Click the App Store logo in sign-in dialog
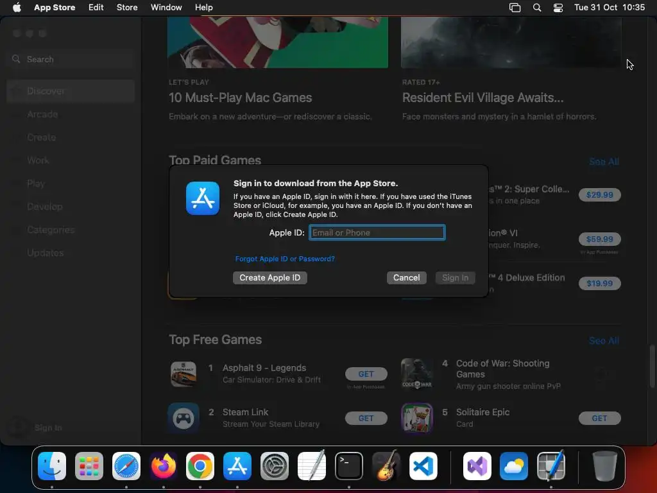Viewport: 657px width, 493px height. click(x=203, y=198)
